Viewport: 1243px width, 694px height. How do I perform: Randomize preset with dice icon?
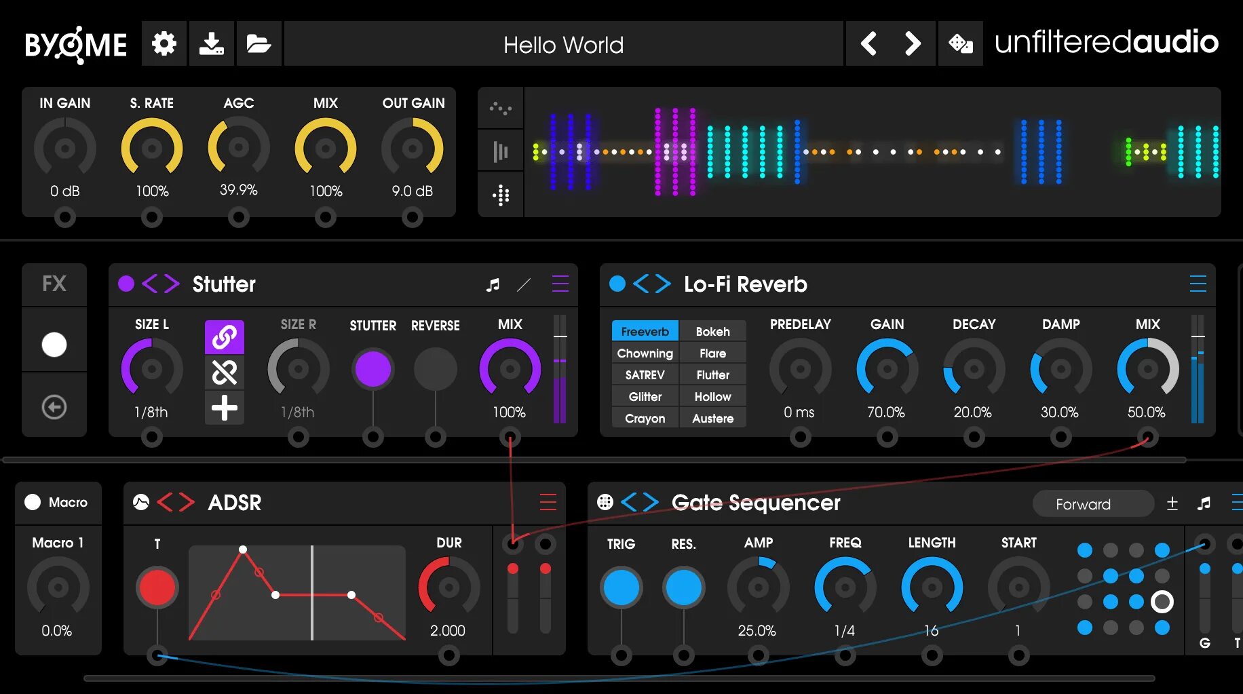[x=960, y=44]
